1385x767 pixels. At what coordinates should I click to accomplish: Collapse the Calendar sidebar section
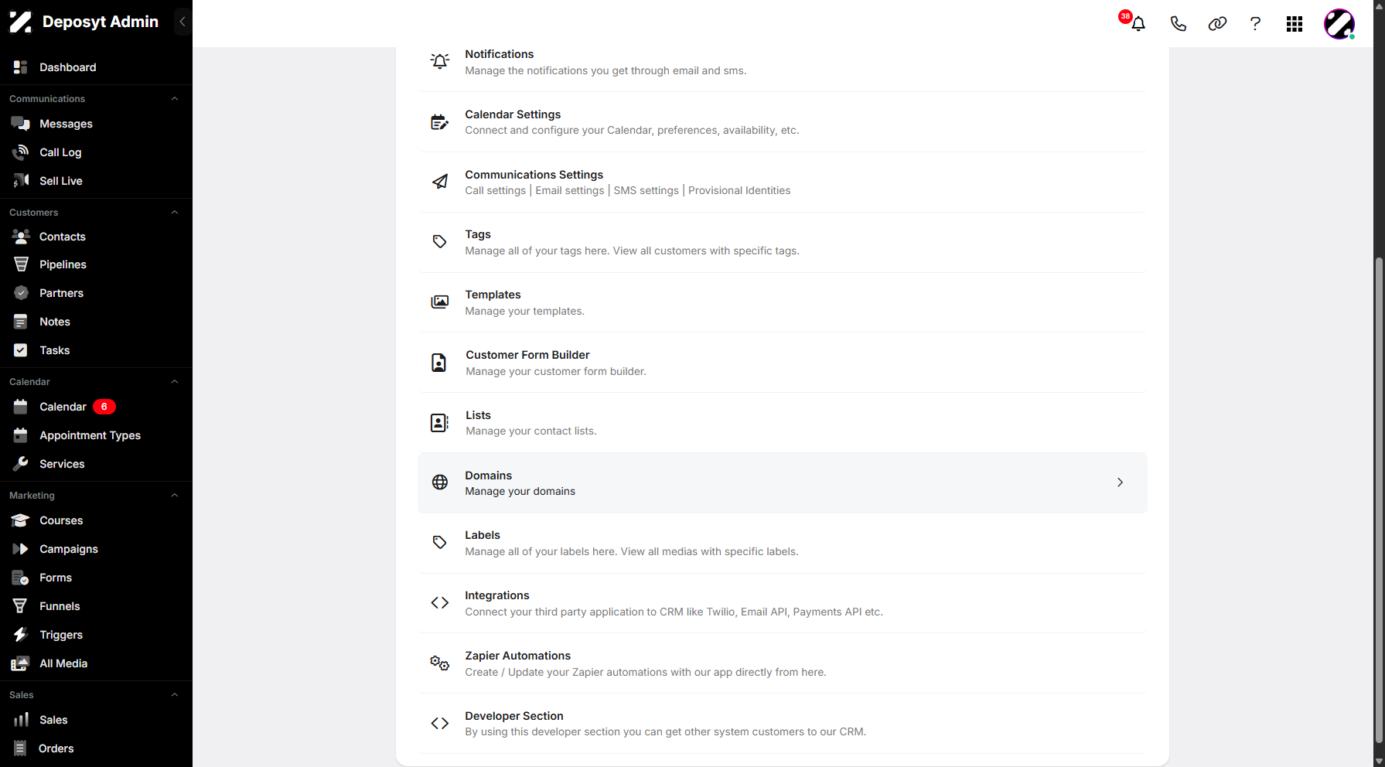click(x=175, y=382)
